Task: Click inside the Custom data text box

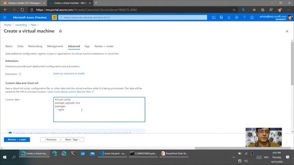Action: tap(99, 110)
